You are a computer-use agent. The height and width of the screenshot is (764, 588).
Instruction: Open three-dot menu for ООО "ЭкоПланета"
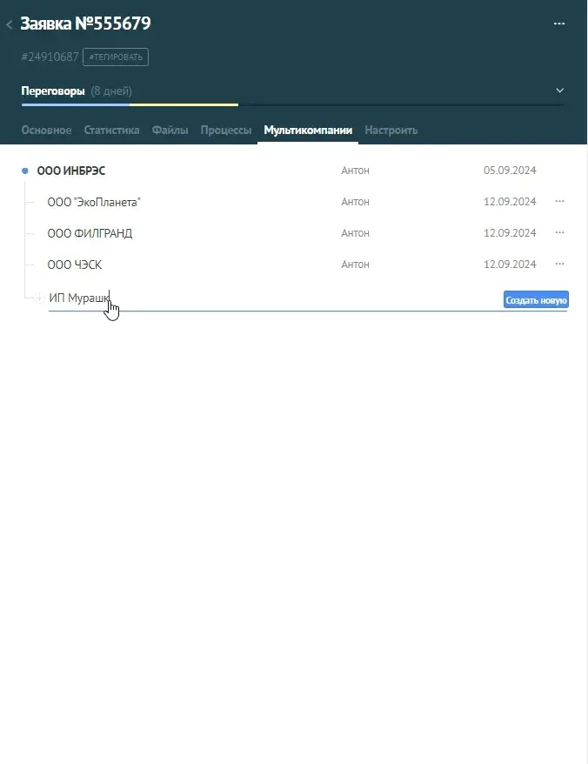pyautogui.click(x=560, y=201)
